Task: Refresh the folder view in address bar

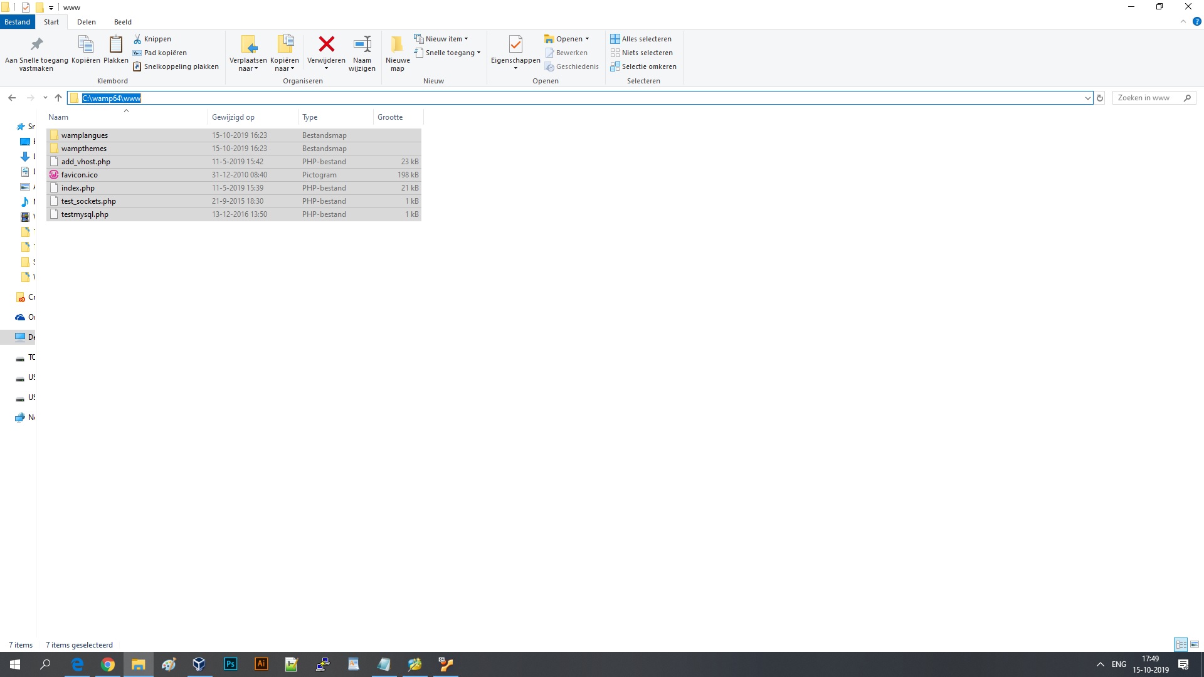Action: coord(1099,98)
